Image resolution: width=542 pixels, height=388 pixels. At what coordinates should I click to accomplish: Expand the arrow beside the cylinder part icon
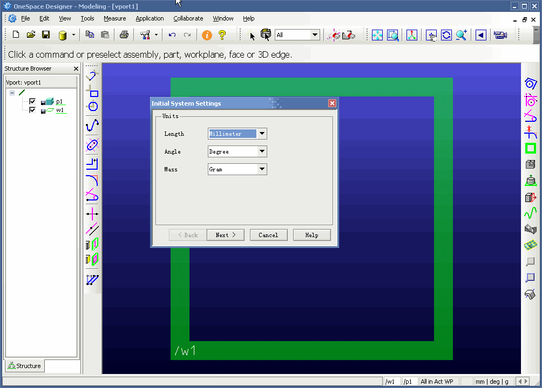tap(73, 35)
